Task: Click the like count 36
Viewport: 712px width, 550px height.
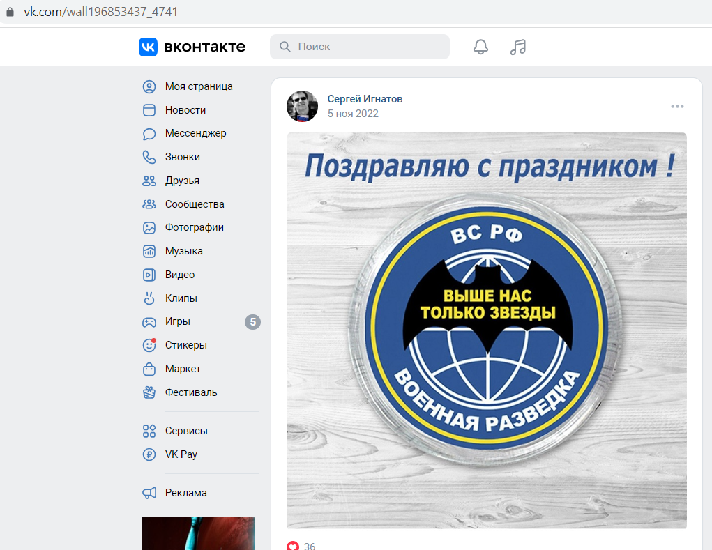Action: (309, 546)
